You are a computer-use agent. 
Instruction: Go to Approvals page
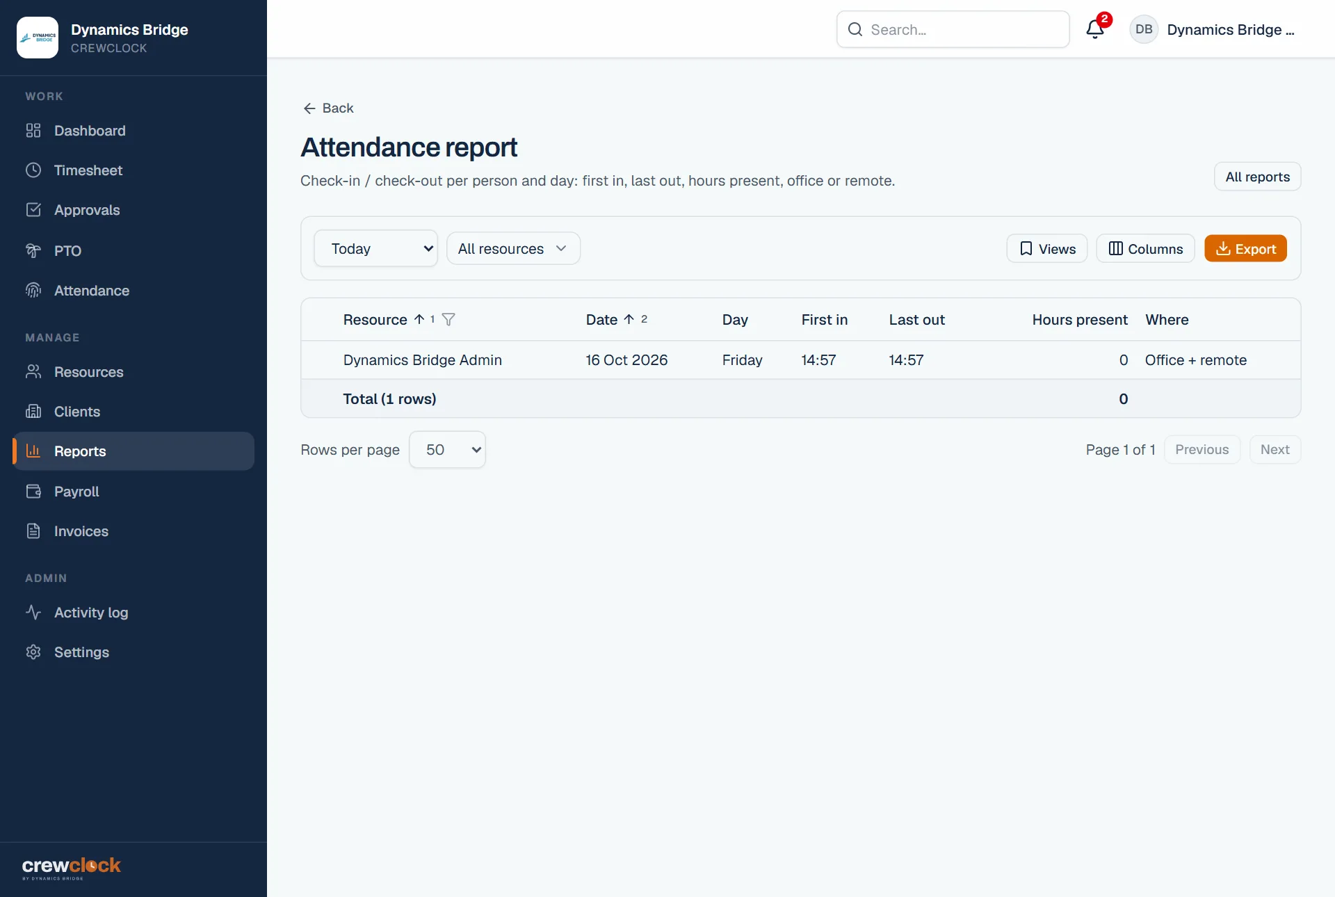[133, 210]
